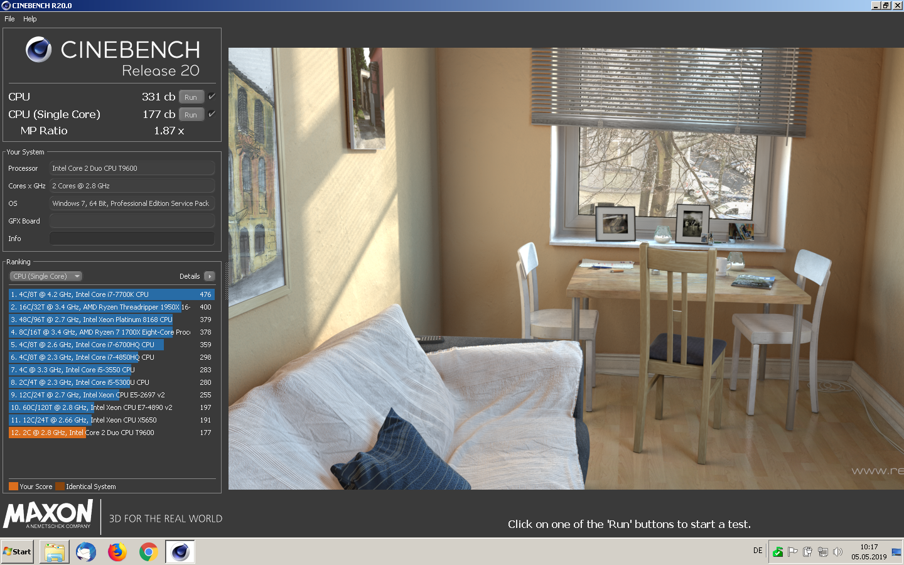Screen dimensions: 904x565
Task: Click the green safely remove hardware tray icon
Action: pyautogui.click(x=778, y=552)
